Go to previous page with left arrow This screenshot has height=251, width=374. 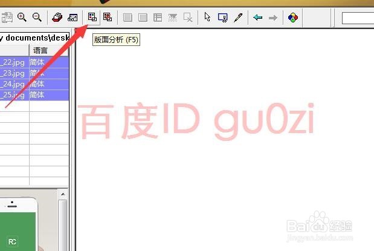257,18
